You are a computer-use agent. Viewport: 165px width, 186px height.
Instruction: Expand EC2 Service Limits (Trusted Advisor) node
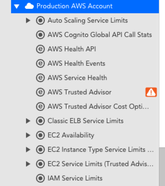[28, 164]
